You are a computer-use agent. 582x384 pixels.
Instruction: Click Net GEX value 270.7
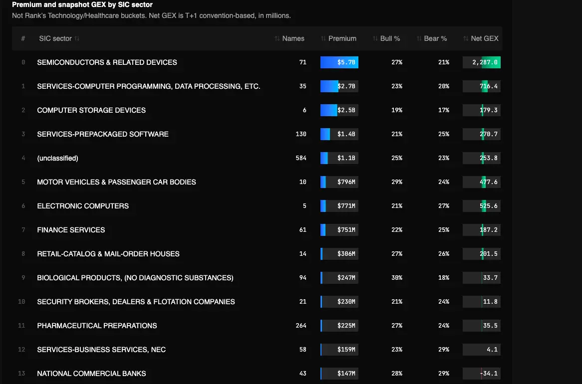[x=481, y=134]
